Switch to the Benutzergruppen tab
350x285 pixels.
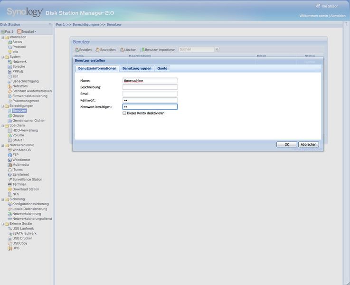137,68
